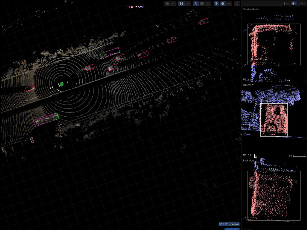This screenshot has width=307, height=230.
Task: Click the label tag icon
Action: tap(202, 4)
